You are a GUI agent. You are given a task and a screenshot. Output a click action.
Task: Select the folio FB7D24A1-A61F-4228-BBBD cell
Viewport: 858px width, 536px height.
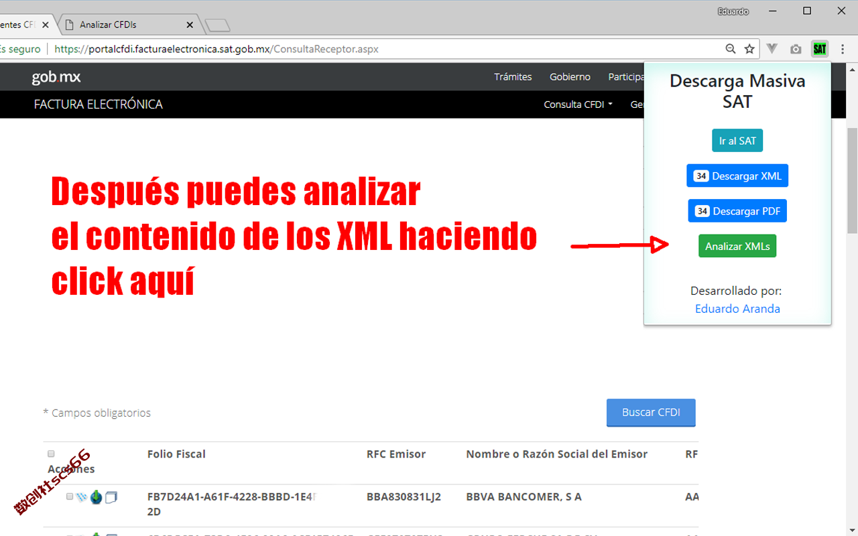tap(232, 504)
